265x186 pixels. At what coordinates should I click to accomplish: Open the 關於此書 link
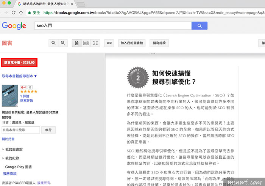coord(8,139)
